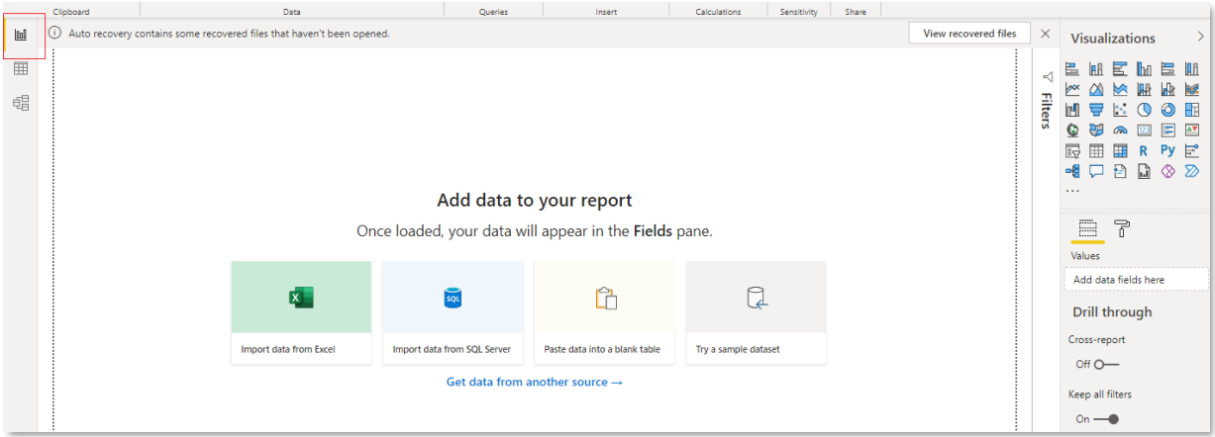Screen dimensions: 1215x437
Task: Click the Add data fields here box
Action: tap(1136, 280)
